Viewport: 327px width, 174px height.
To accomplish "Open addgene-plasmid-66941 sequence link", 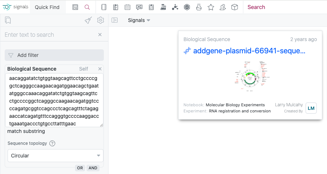I will tap(249, 51).
